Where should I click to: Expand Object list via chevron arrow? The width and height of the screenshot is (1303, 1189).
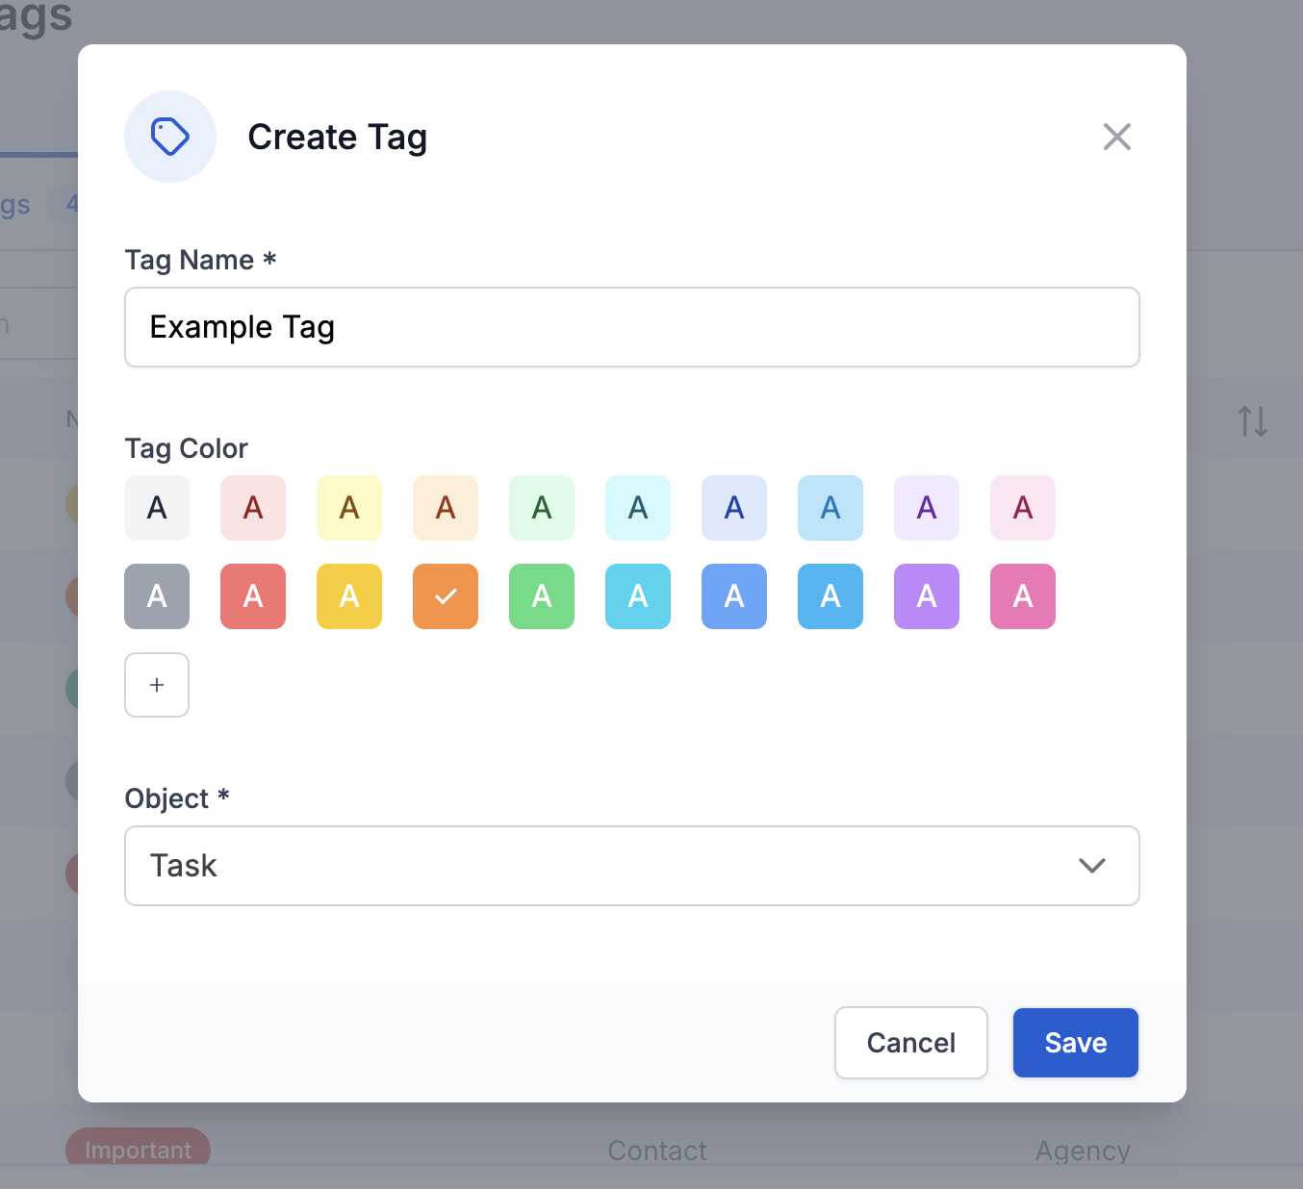click(1091, 866)
